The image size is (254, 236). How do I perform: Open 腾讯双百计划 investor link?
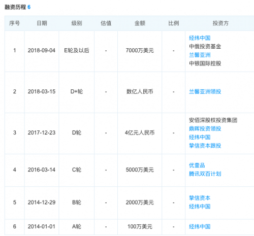click(x=205, y=174)
